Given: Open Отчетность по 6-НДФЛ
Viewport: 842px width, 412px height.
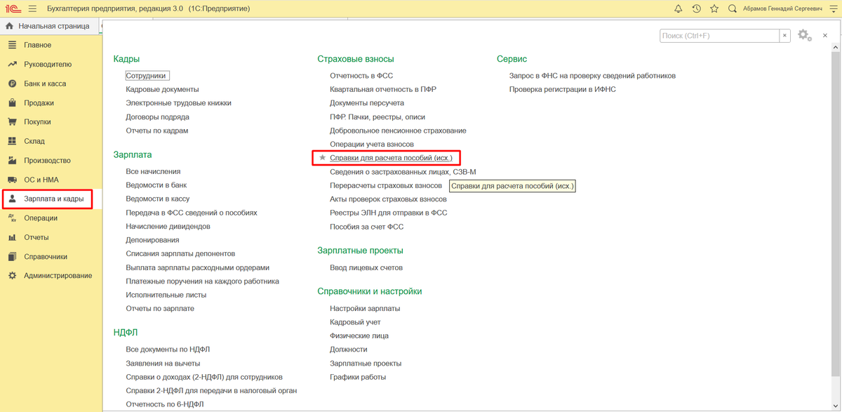Looking at the screenshot, I should pos(165,404).
